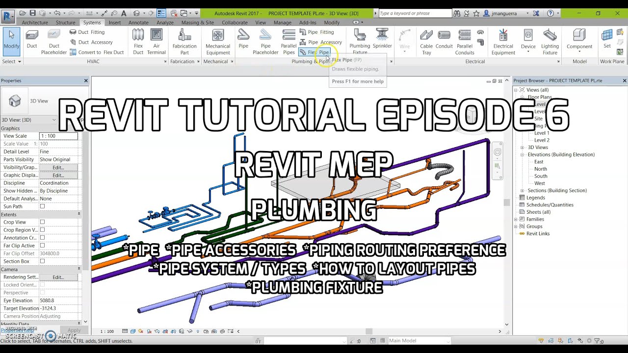
Task: Expand the 3D Views tree node
Action: (523, 148)
